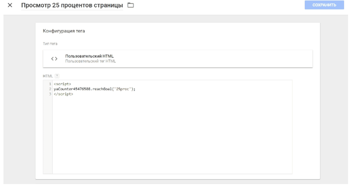The height and width of the screenshot is (187, 351).
Task: Click the 'Тип тега' label
Action: (x=50, y=44)
